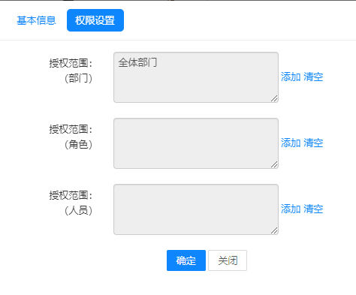Click the (人员) label text
Screen dimensions: 356x295
78,210
